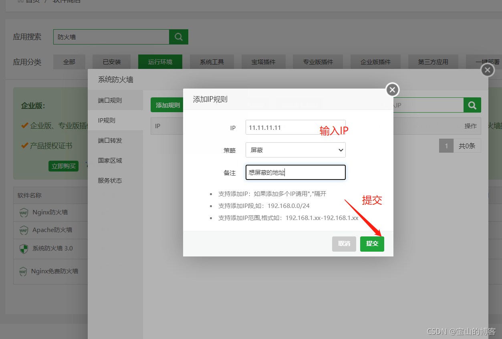This screenshot has height=339, width=502.
Task: Click the 系统防火墙 3.0 shield icon
Action: [24, 248]
